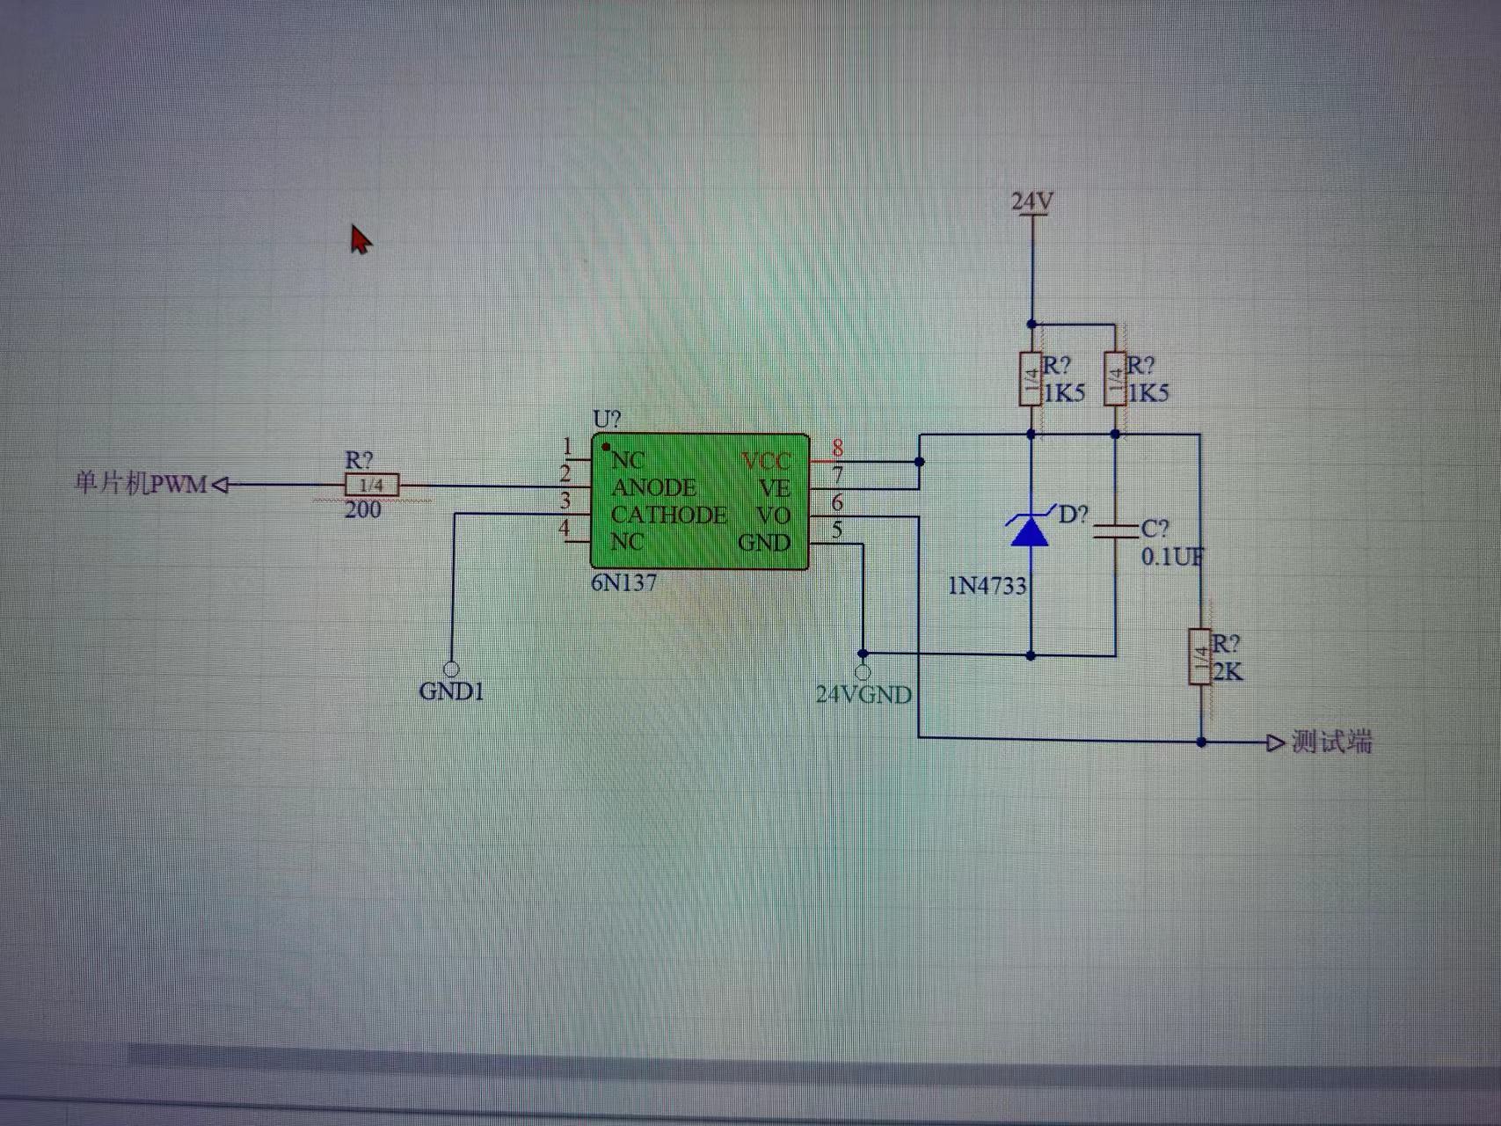
Task: Select the 200 ohm resistor symbol
Action: pos(371,485)
